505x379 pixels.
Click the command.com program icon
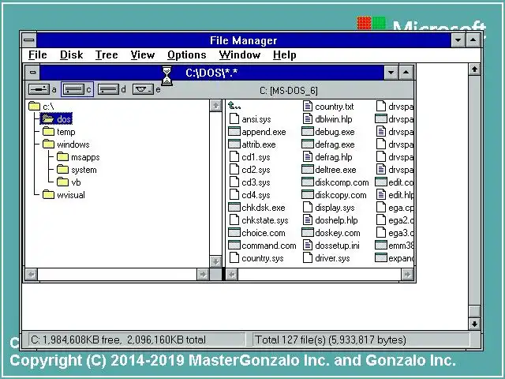(x=234, y=245)
